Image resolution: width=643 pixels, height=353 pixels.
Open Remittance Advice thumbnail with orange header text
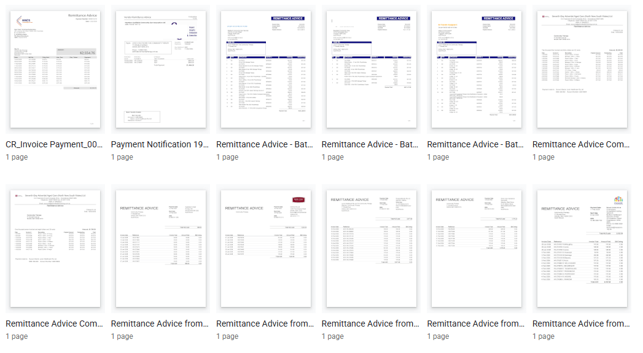tap(476, 69)
